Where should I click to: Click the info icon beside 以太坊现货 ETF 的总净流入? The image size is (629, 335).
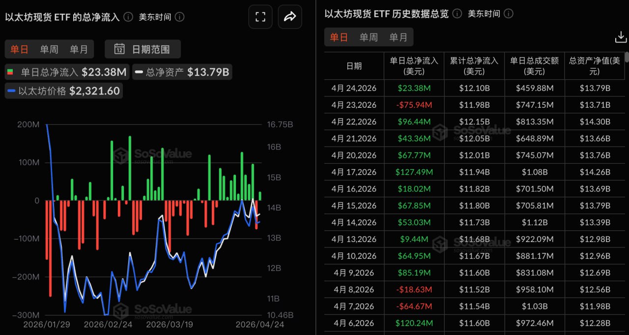point(127,17)
